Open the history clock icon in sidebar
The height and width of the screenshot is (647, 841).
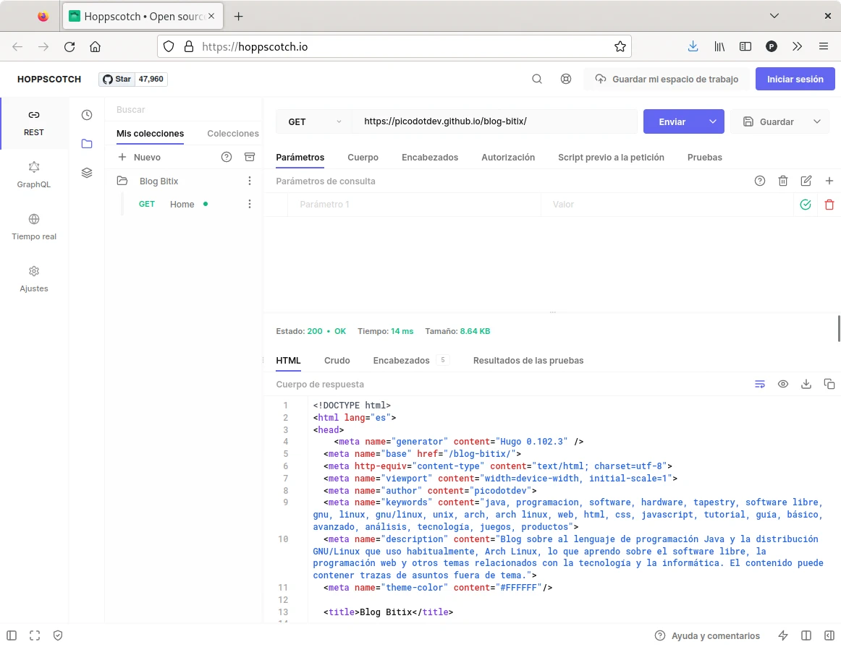(87, 115)
